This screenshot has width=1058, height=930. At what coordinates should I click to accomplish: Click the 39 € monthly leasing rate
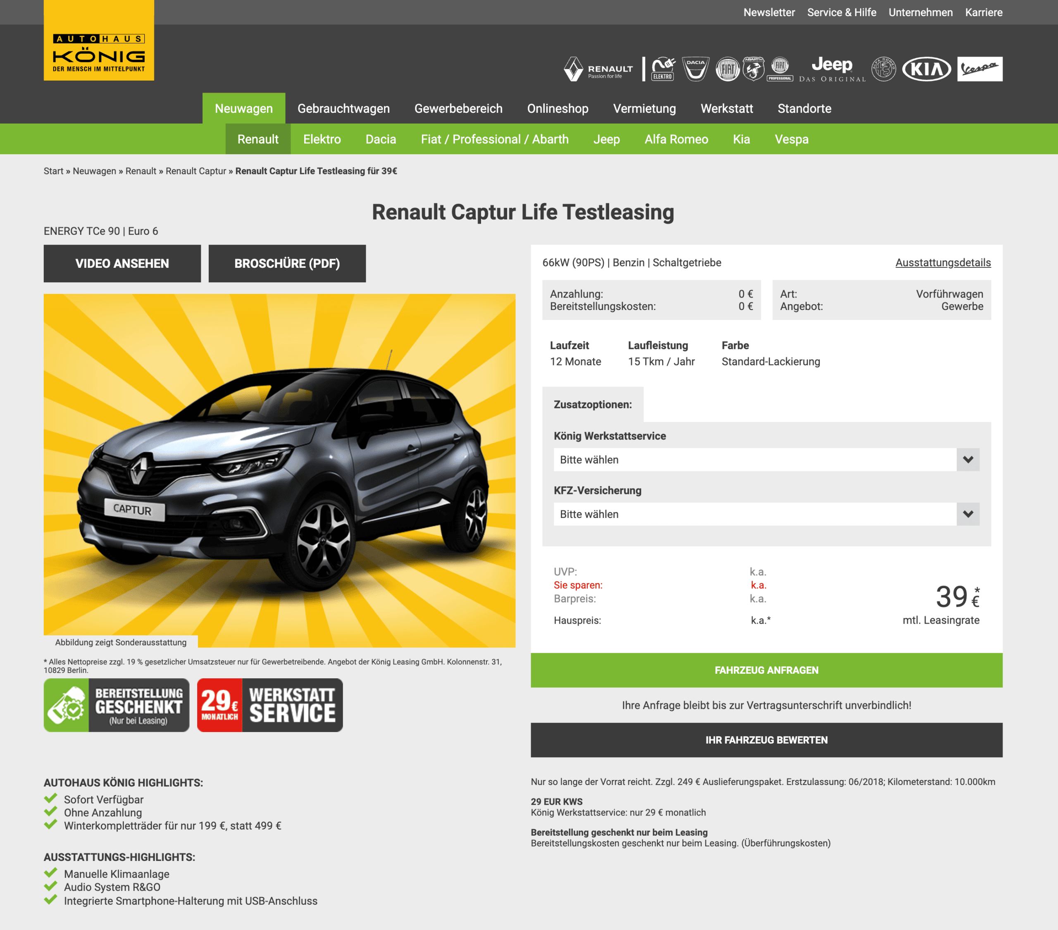pyautogui.click(x=957, y=596)
